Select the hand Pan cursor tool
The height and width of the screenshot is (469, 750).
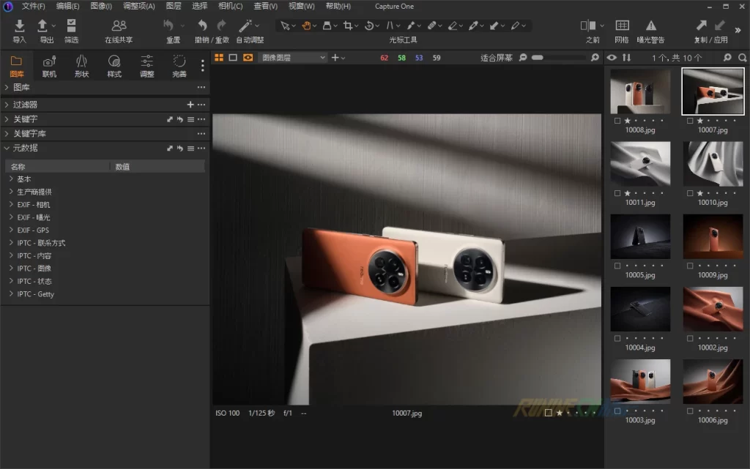(x=306, y=26)
